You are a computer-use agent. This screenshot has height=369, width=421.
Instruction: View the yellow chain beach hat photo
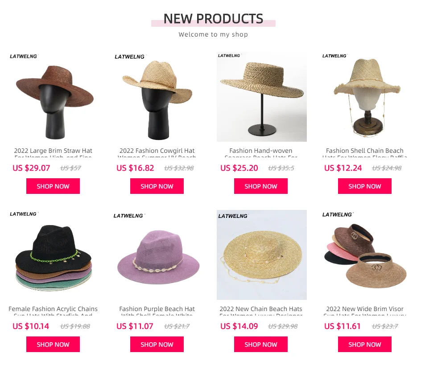[x=261, y=255]
